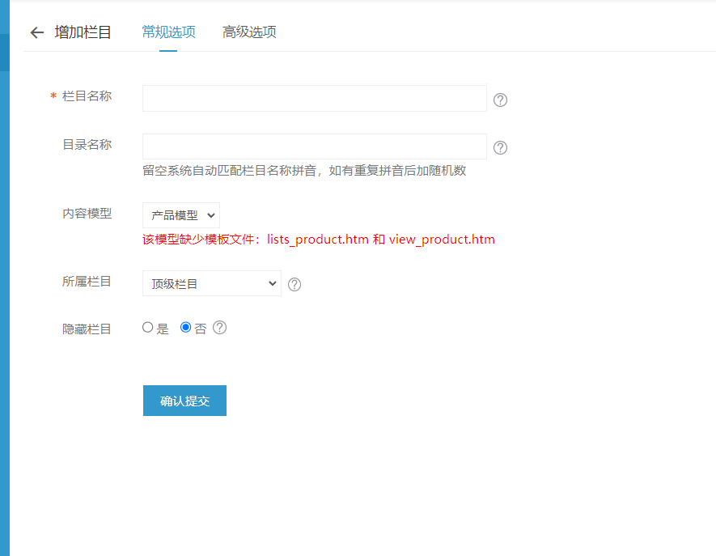Focus the 栏目名称 input field

point(315,98)
